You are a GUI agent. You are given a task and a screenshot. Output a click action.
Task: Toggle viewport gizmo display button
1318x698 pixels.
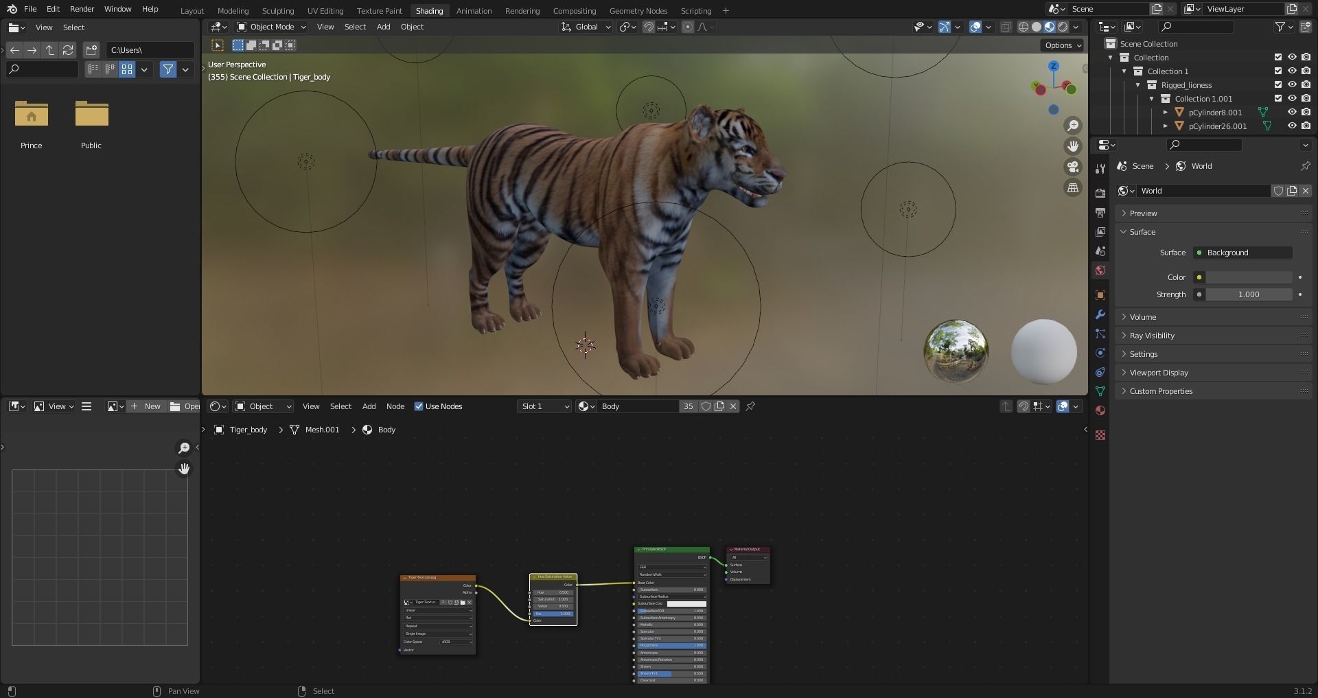coord(945,27)
